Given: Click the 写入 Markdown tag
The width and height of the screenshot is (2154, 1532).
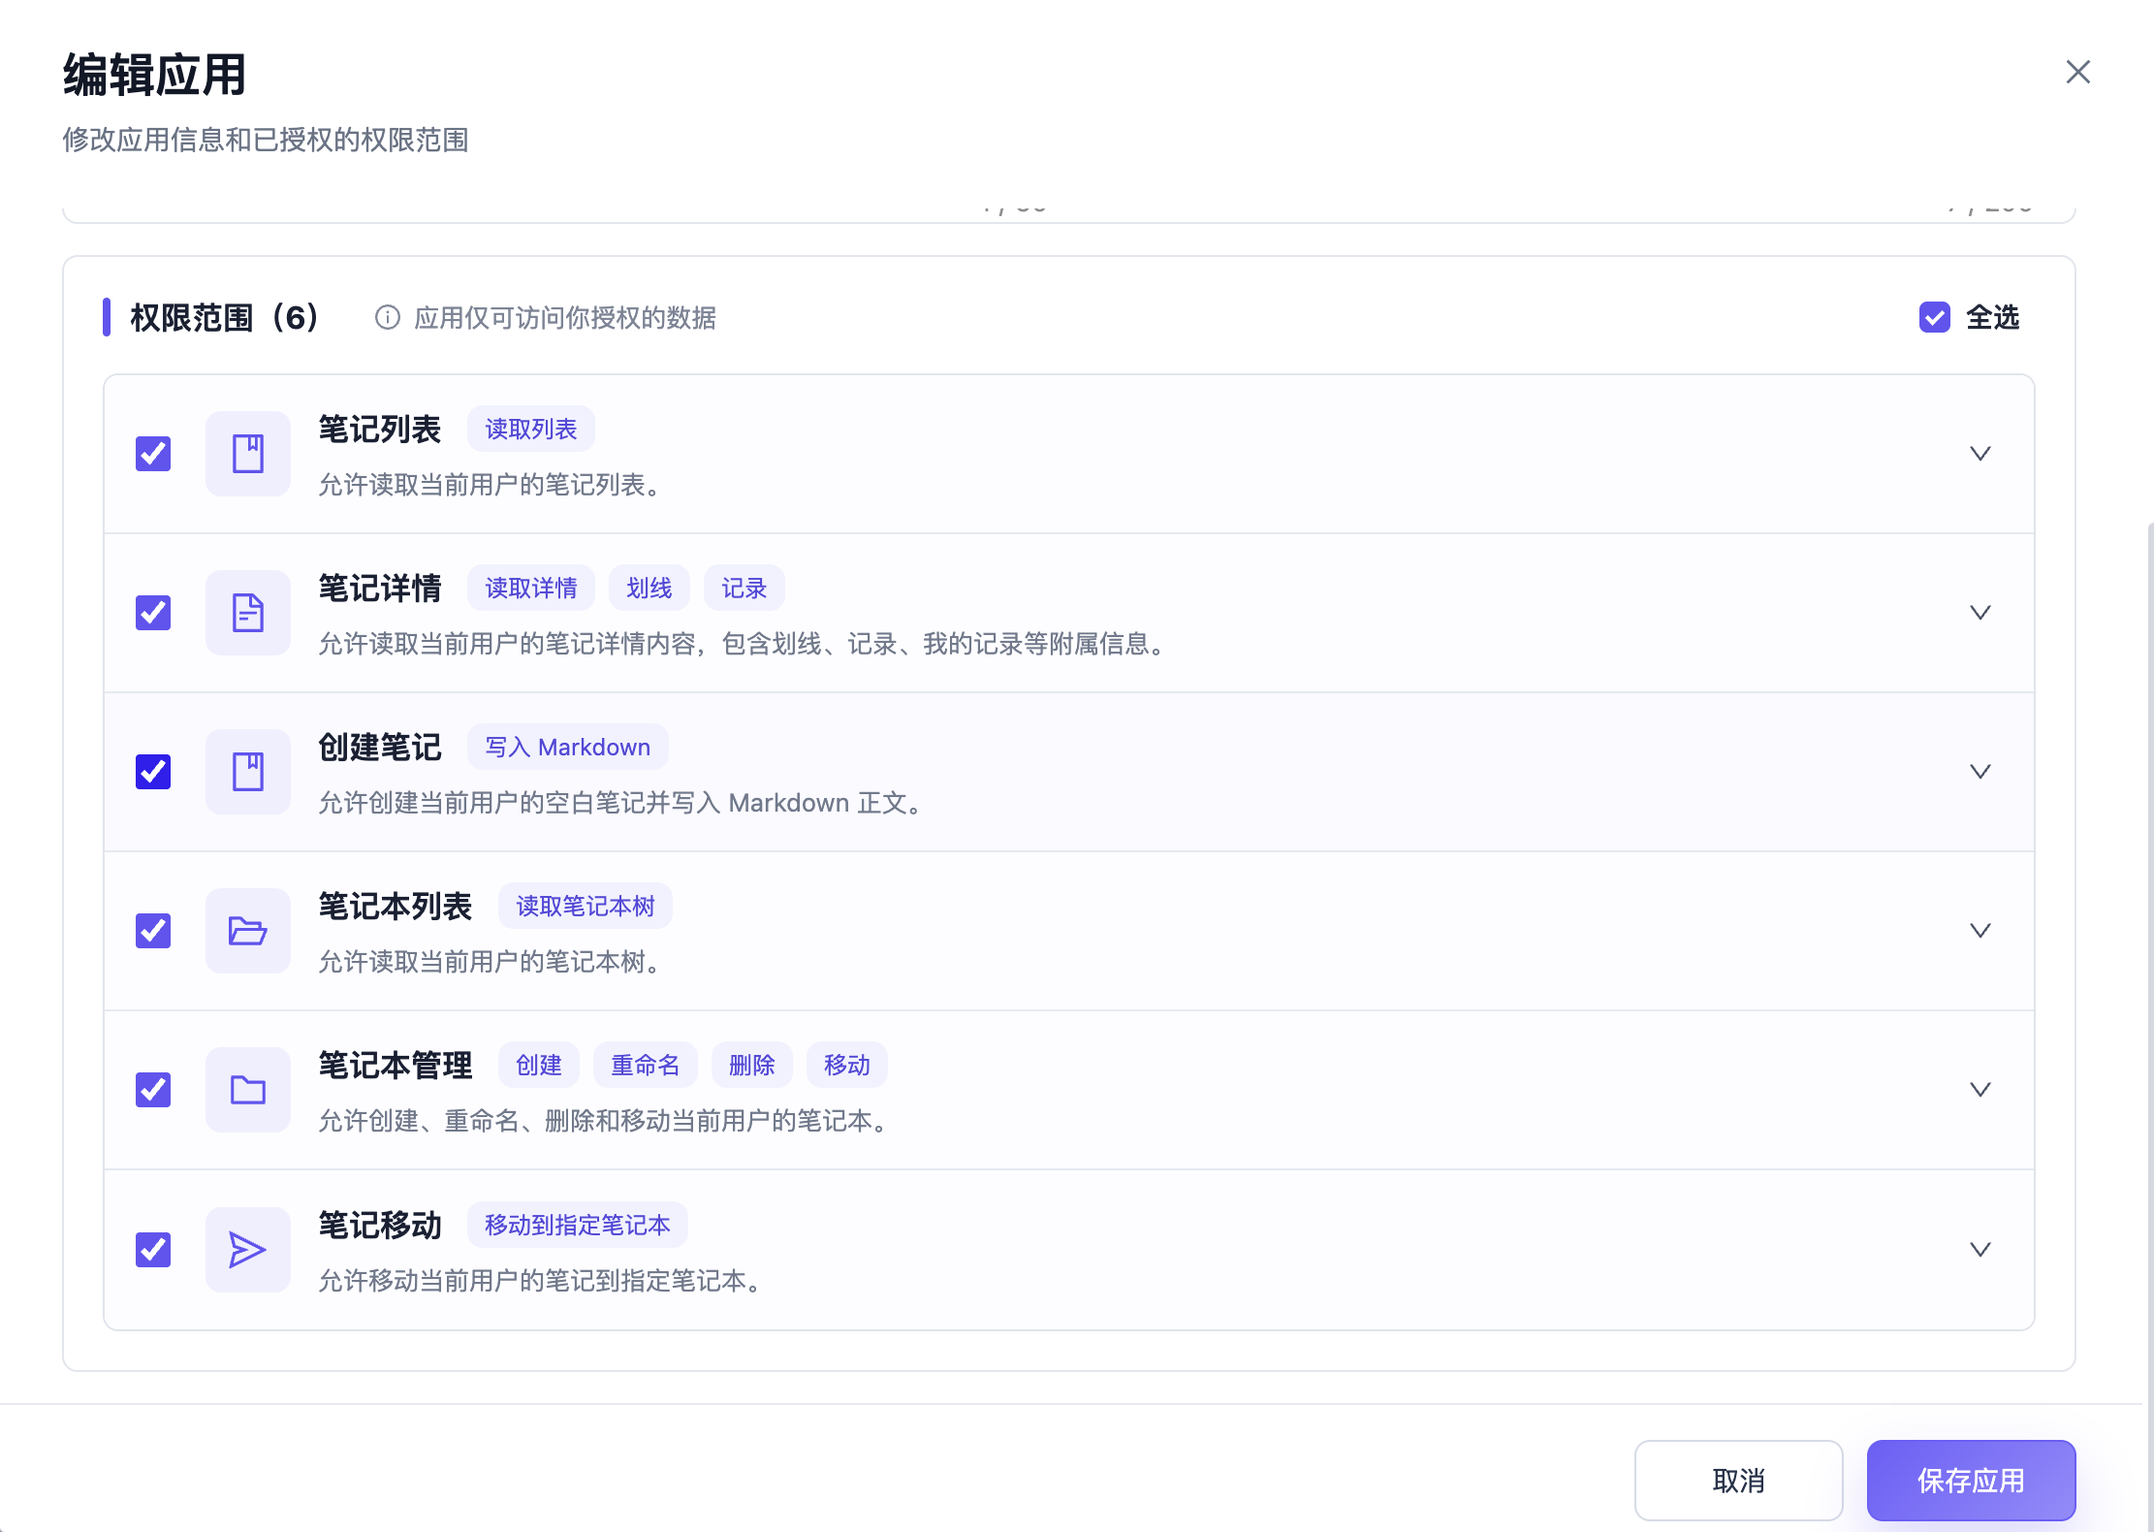Looking at the screenshot, I should tap(568, 748).
